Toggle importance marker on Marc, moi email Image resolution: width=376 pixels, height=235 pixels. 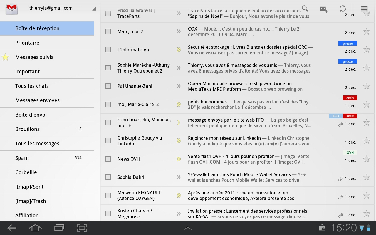179,31
